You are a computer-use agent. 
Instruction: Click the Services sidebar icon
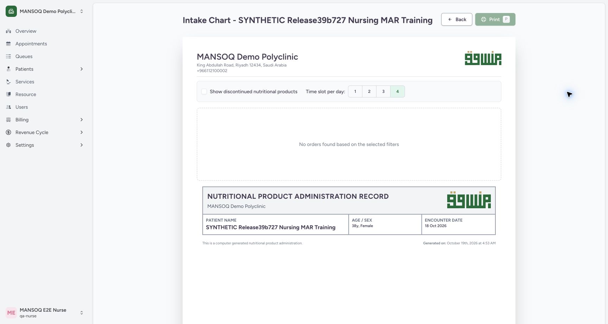[x=8, y=82]
